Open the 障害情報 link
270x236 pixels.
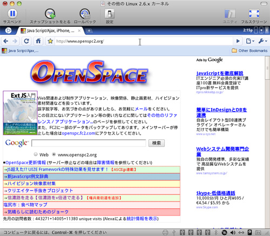(105, 163)
